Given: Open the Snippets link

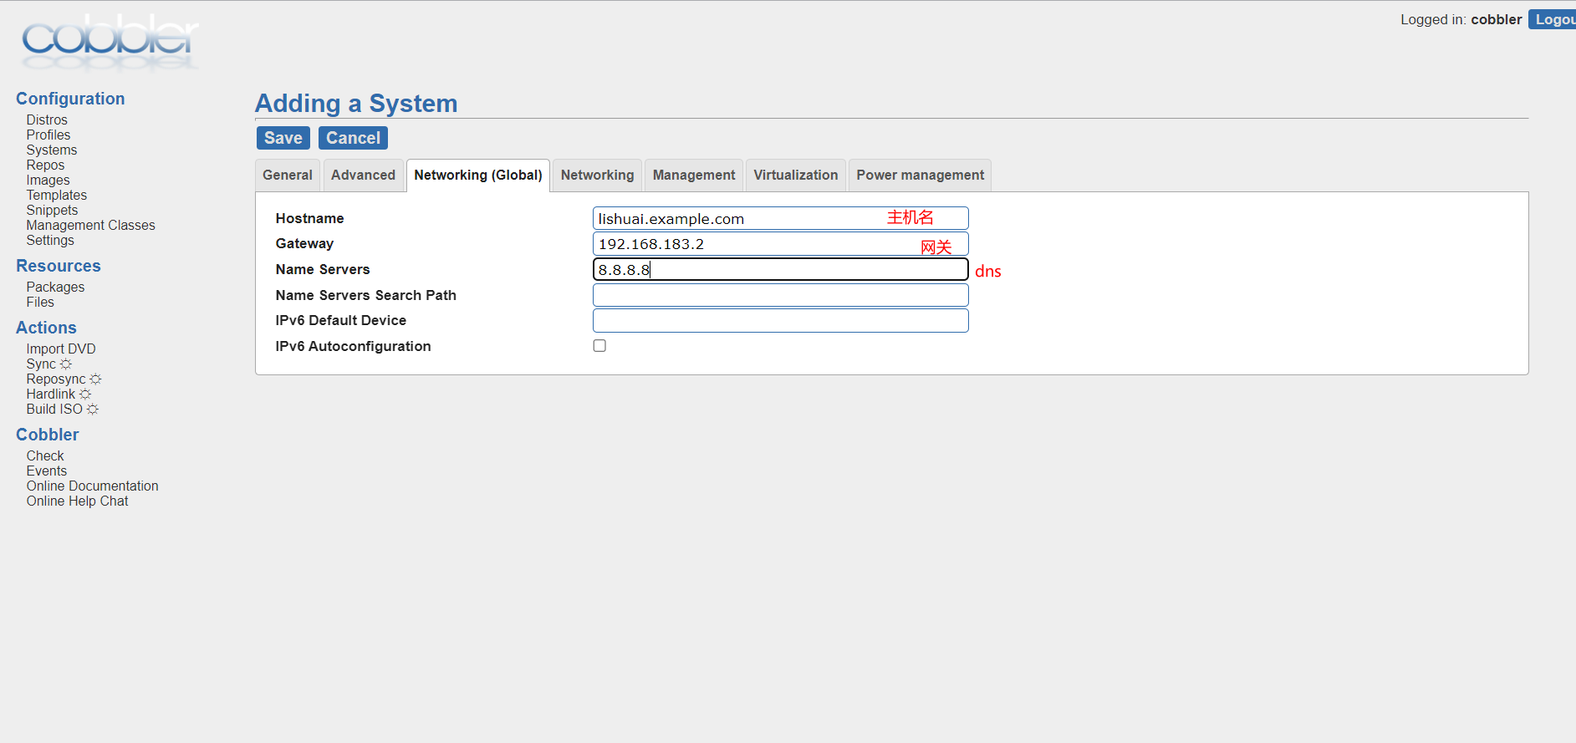Looking at the screenshot, I should click(52, 211).
